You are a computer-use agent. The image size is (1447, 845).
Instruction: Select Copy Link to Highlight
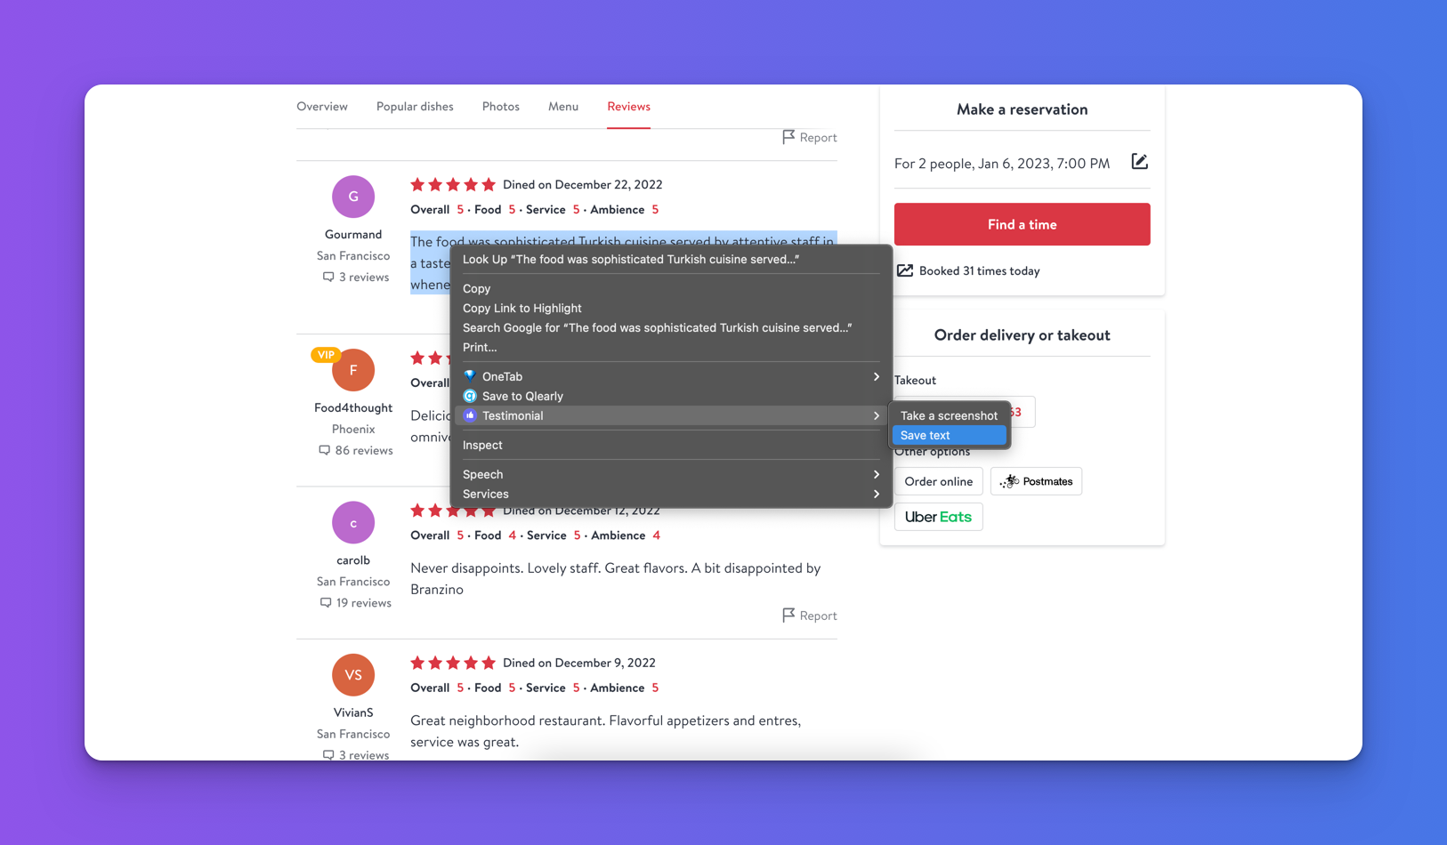[x=521, y=308]
